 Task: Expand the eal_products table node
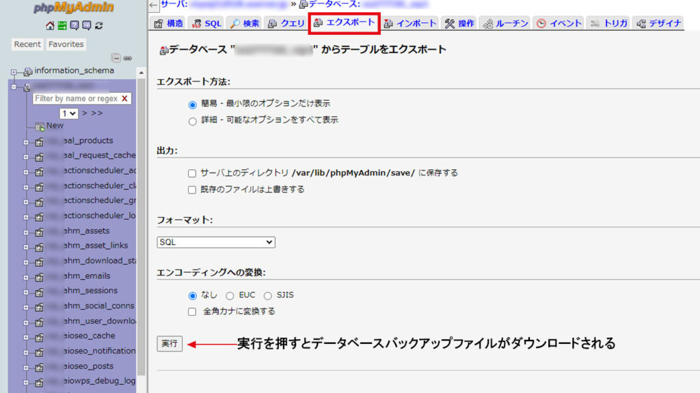point(26,143)
